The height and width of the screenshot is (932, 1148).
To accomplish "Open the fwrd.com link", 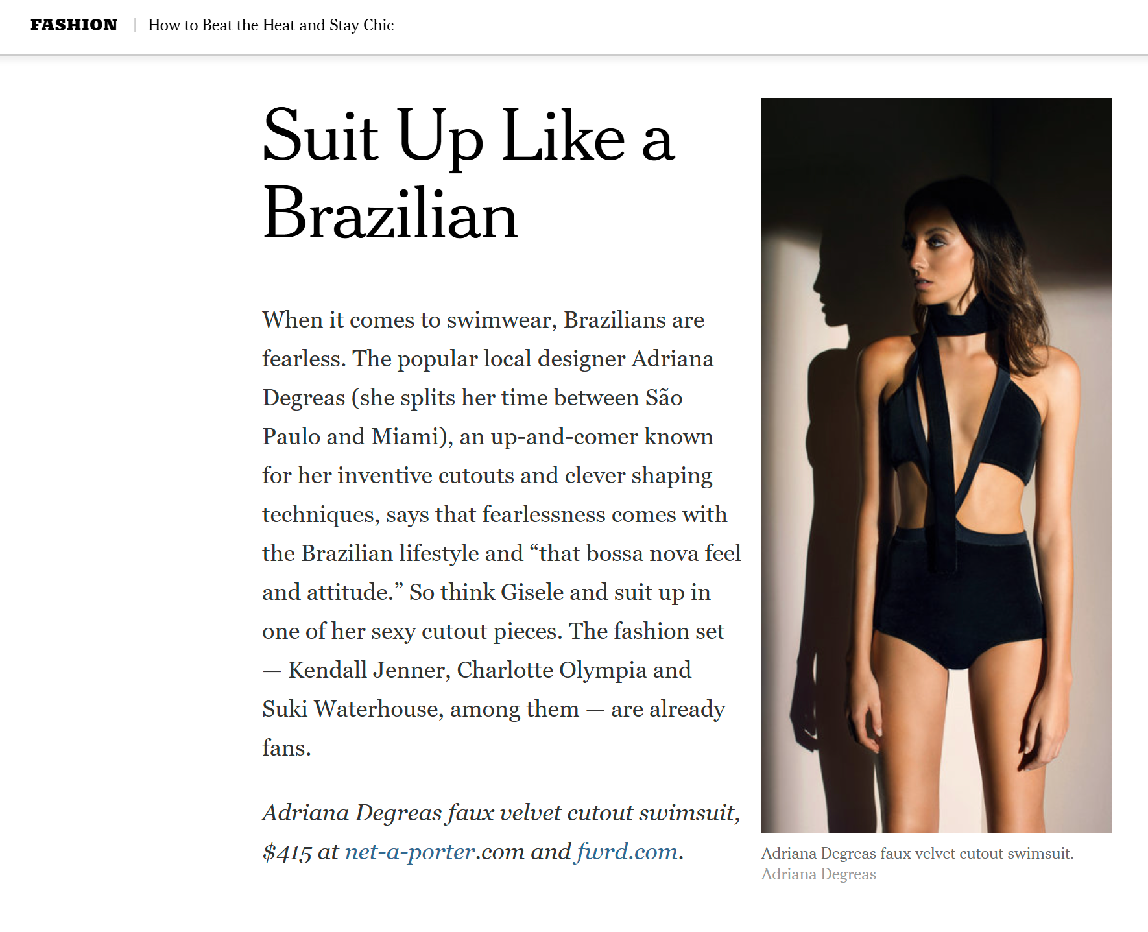I will (627, 852).
